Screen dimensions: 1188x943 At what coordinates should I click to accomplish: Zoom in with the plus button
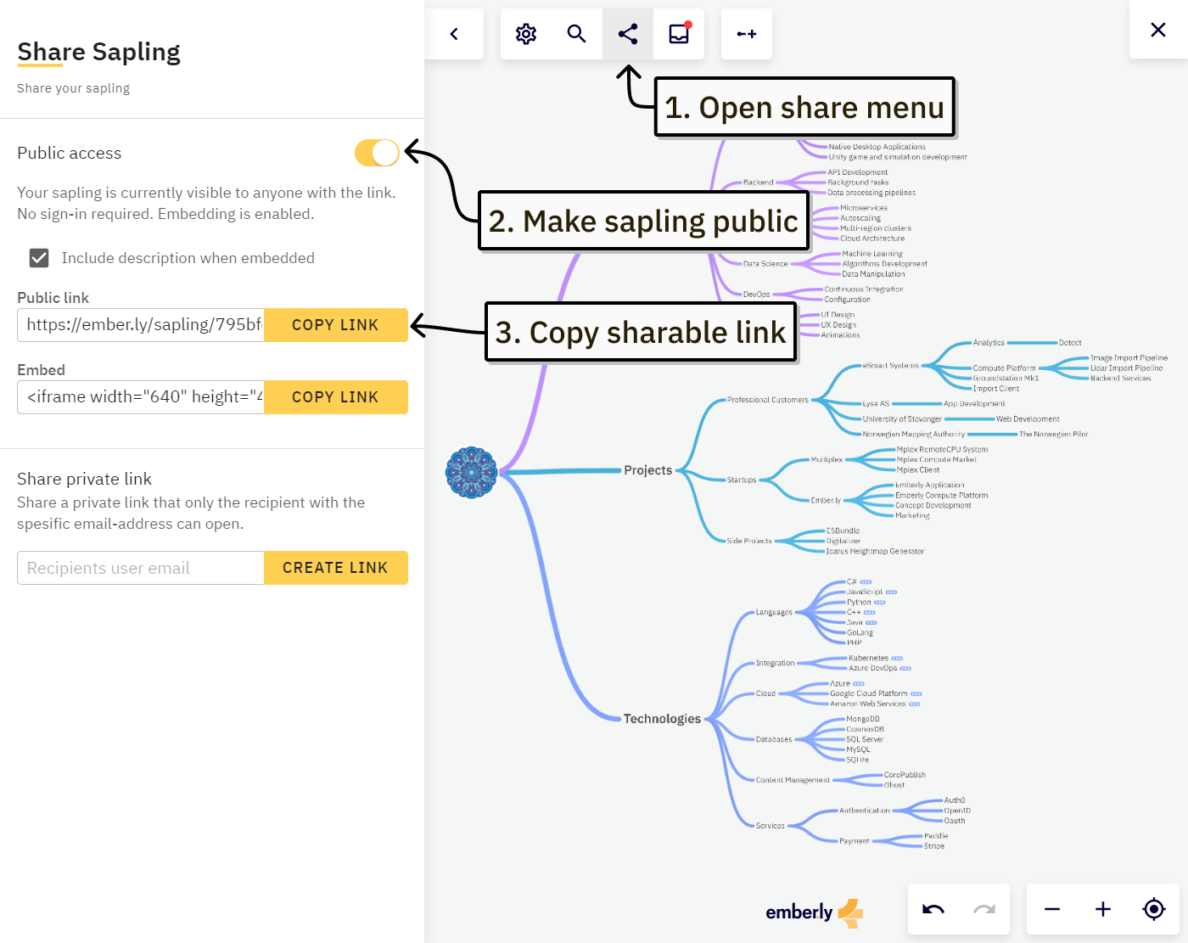point(1103,909)
